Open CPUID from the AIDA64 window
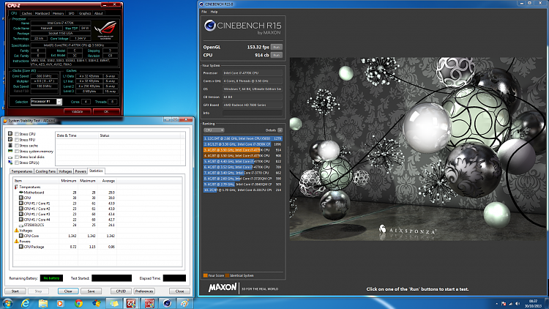This screenshot has width=549, height=309. point(121,291)
